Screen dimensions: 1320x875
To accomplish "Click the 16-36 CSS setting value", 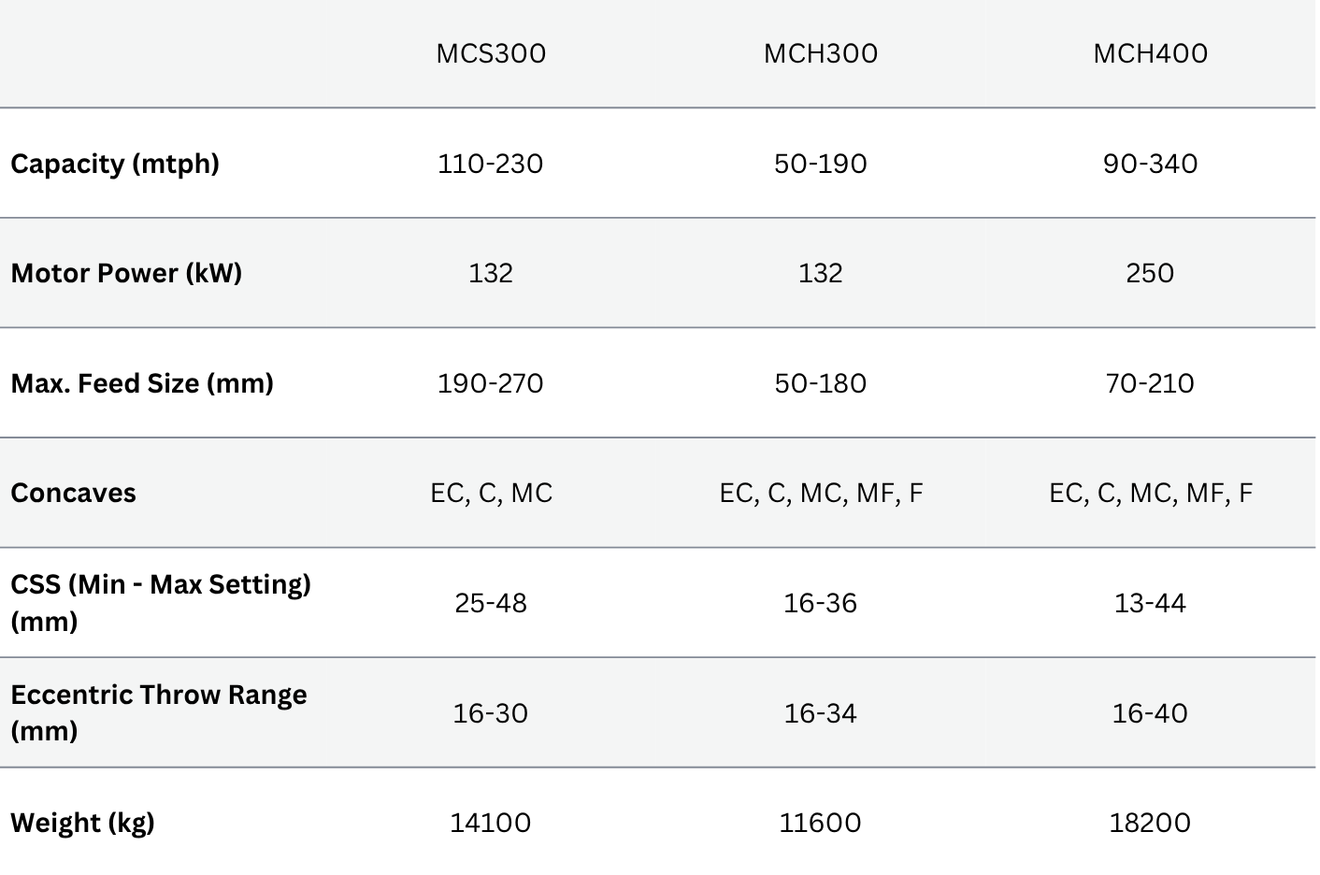I will tap(821, 603).
